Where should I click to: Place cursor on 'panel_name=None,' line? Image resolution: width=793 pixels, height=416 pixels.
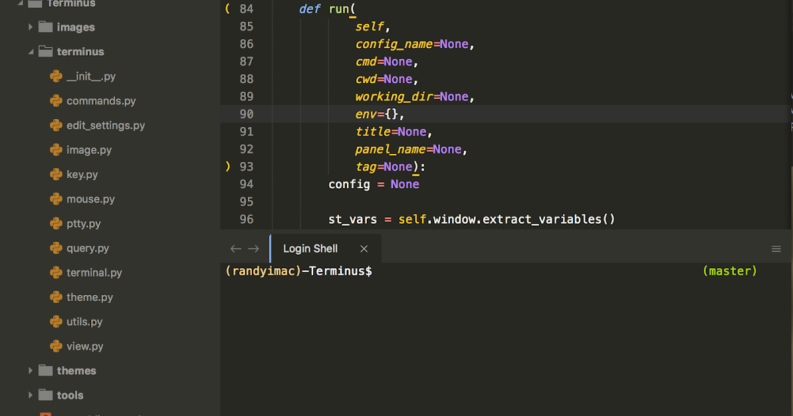click(x=412, y=149)
